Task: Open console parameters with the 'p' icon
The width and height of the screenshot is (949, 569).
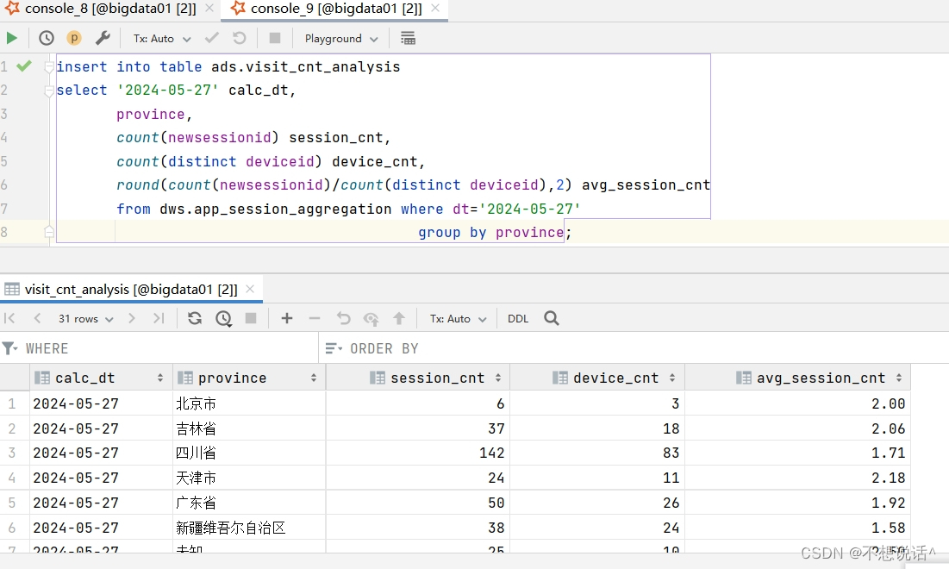Action: point(73,38)
